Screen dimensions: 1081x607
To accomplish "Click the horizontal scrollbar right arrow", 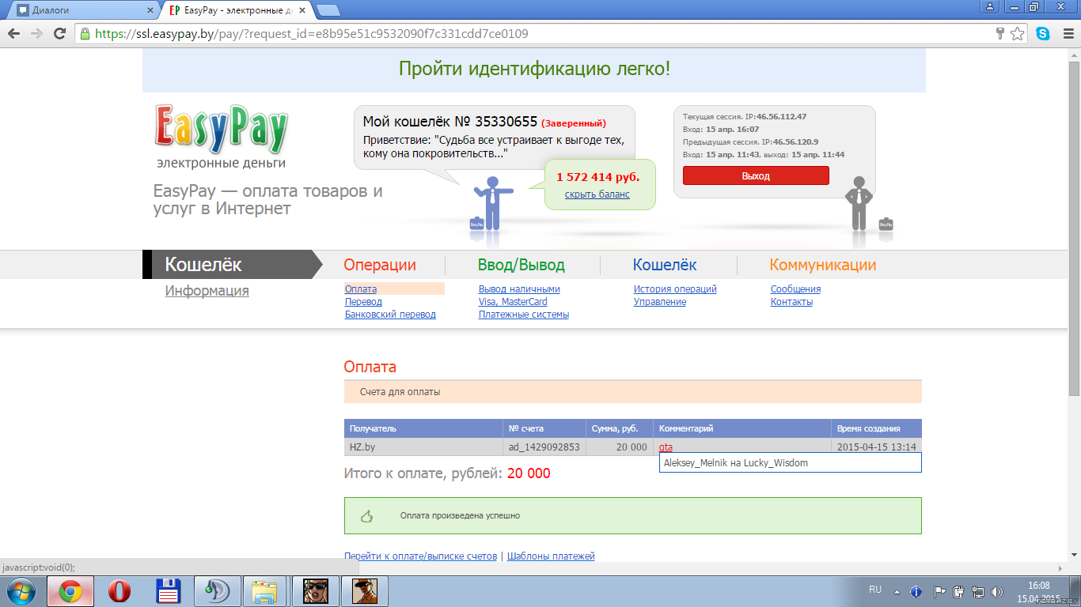I will tap(1060, 568).
